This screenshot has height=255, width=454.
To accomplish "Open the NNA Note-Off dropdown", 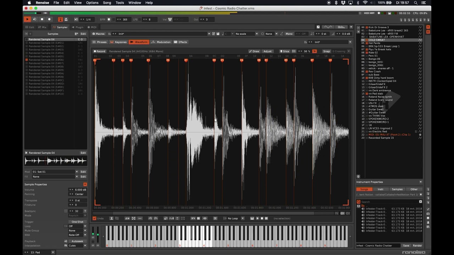I will [x=77, y=235].
